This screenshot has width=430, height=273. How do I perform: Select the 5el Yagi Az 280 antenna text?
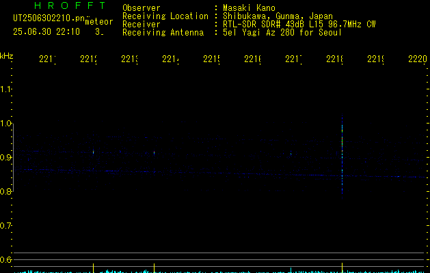point(282,33)
